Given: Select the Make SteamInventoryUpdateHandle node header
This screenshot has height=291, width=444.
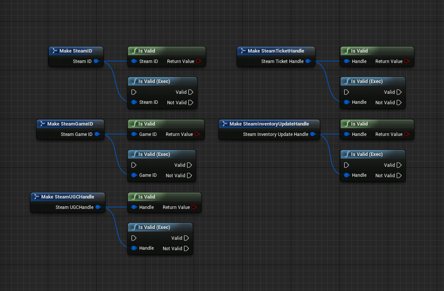Looking at the screenshot, I should (269, 124).
